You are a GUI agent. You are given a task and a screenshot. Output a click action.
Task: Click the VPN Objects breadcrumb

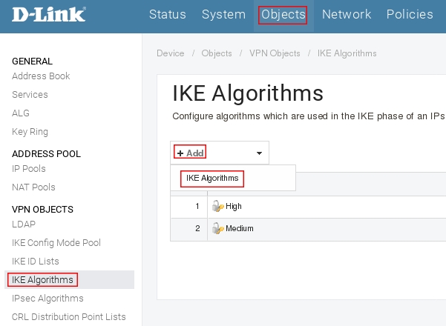275,53
